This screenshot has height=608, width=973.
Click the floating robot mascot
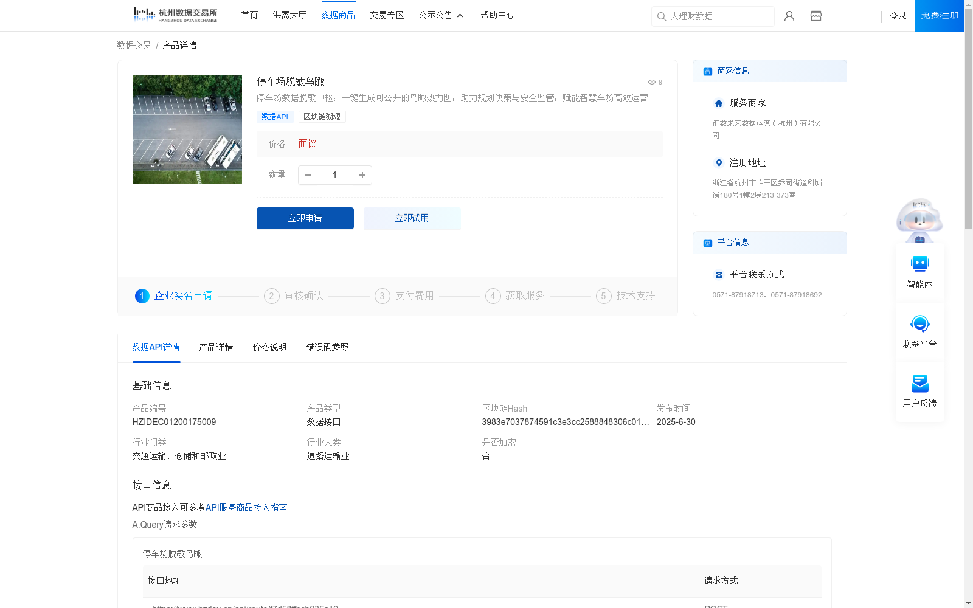coord(919,220)
